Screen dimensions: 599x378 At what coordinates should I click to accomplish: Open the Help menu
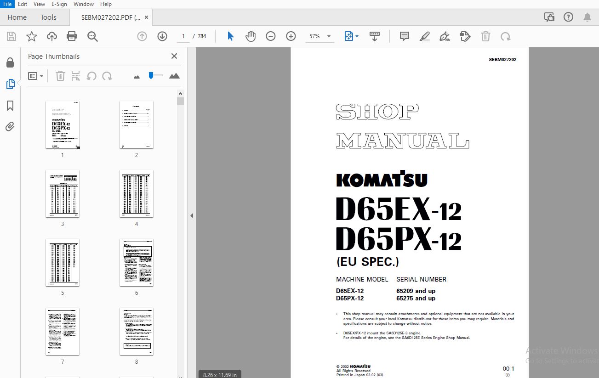click(106, 4)
